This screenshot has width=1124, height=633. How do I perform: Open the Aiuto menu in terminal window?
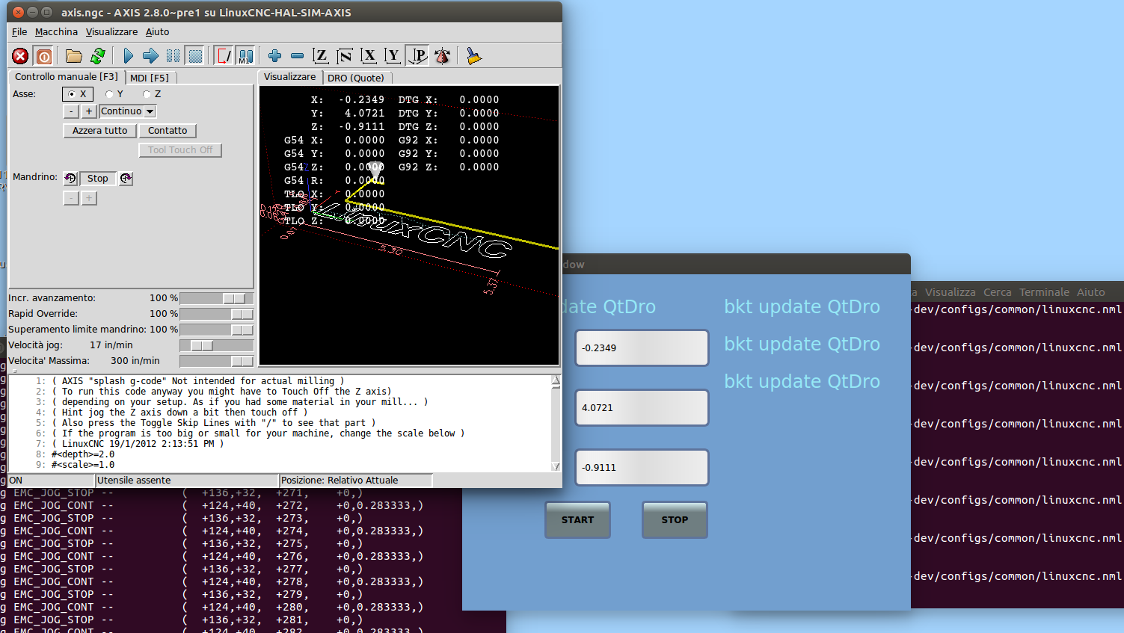(1090, 292)
